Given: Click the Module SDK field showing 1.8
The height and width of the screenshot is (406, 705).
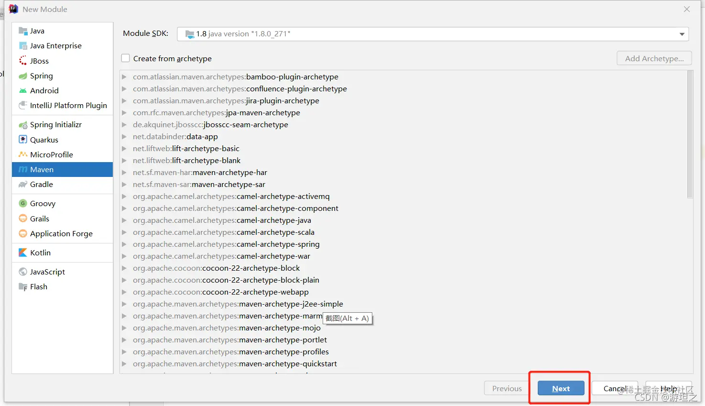Looking at the screenshot, I should point(433,34).
